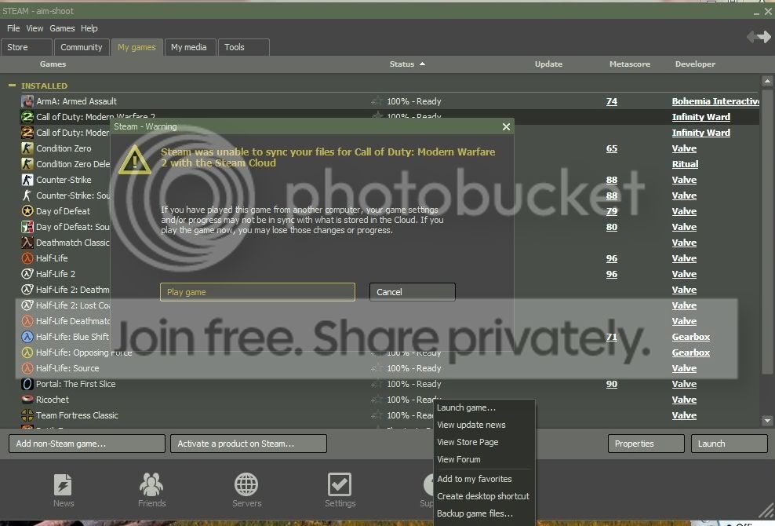Click the Portal: The First Slice icon
This screenshot has width=775, height=526.
(27, 384)
